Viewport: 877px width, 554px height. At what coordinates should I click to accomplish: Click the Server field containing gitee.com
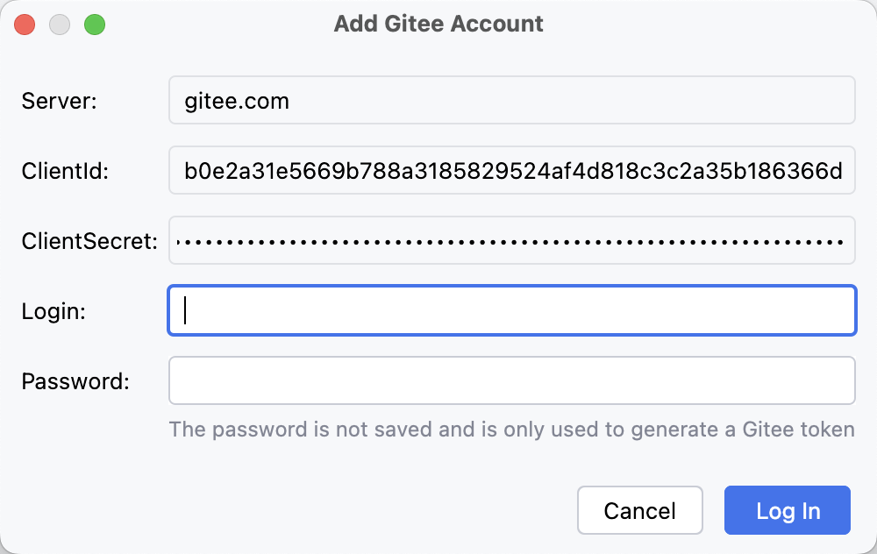pos(511,101)
